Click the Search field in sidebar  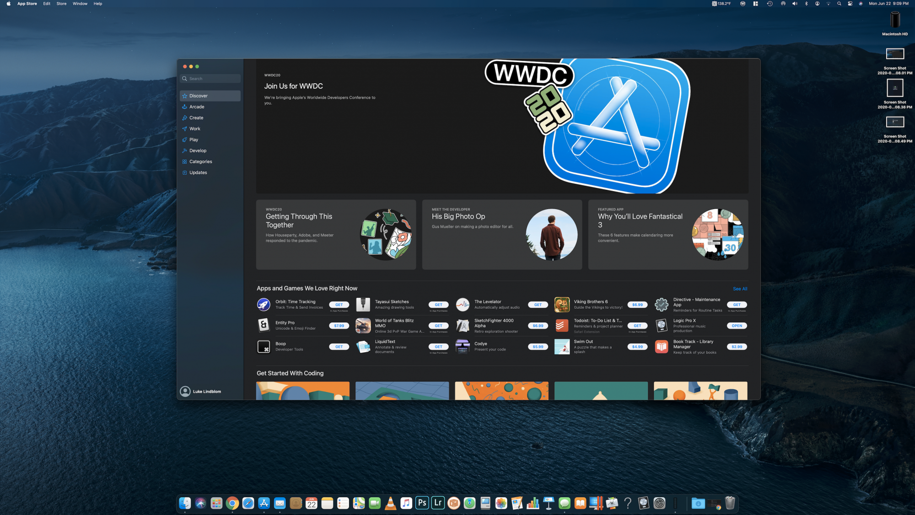(x=210, y=79)
